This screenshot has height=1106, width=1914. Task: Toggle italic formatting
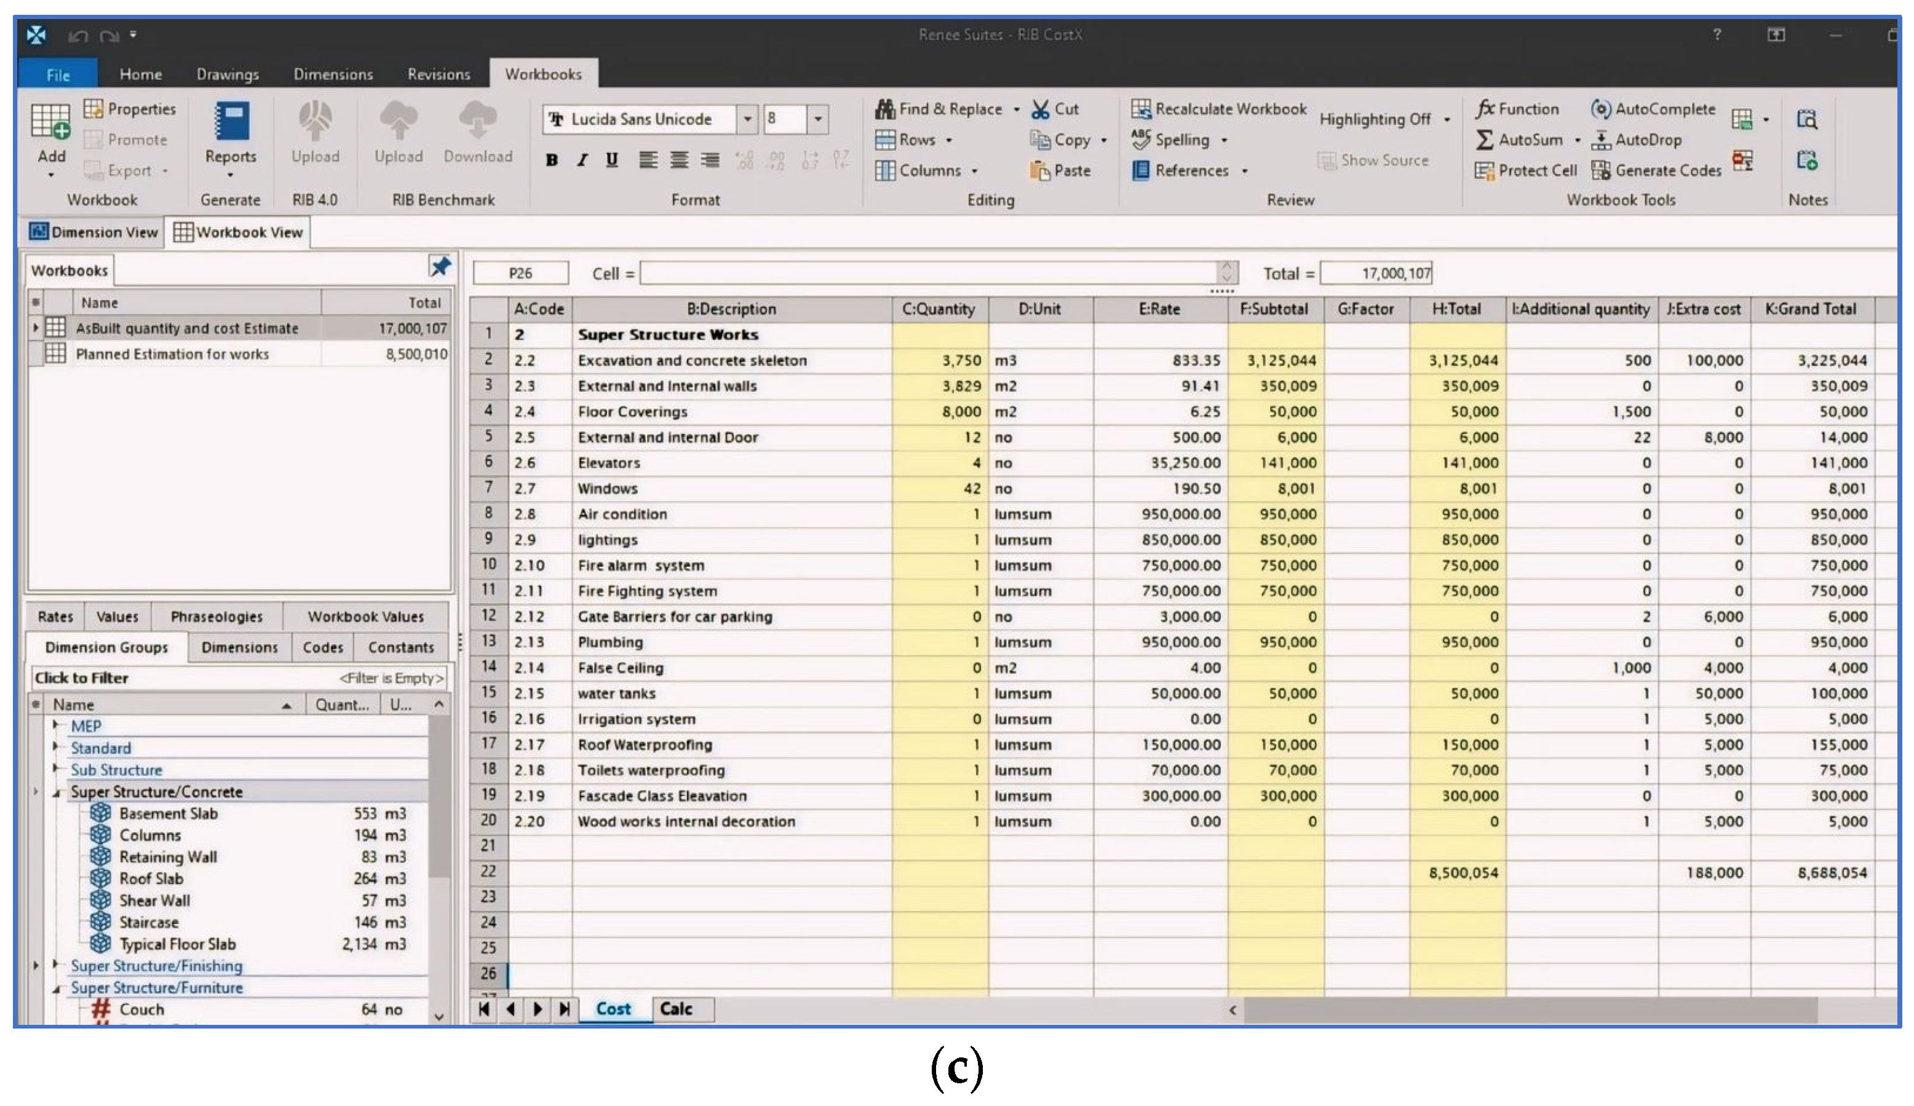582,160
